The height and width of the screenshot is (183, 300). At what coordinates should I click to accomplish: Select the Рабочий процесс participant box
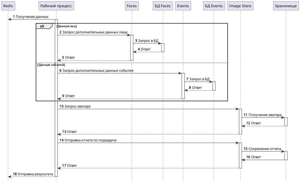coord(56,6)
